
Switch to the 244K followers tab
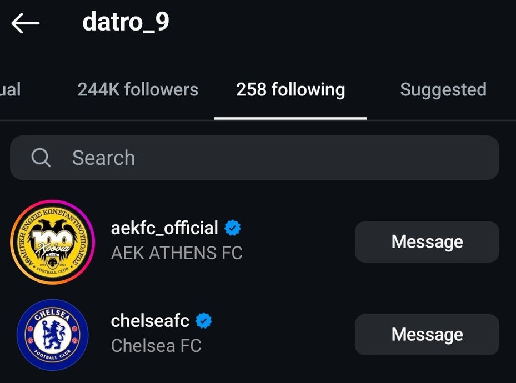[138, 90]
